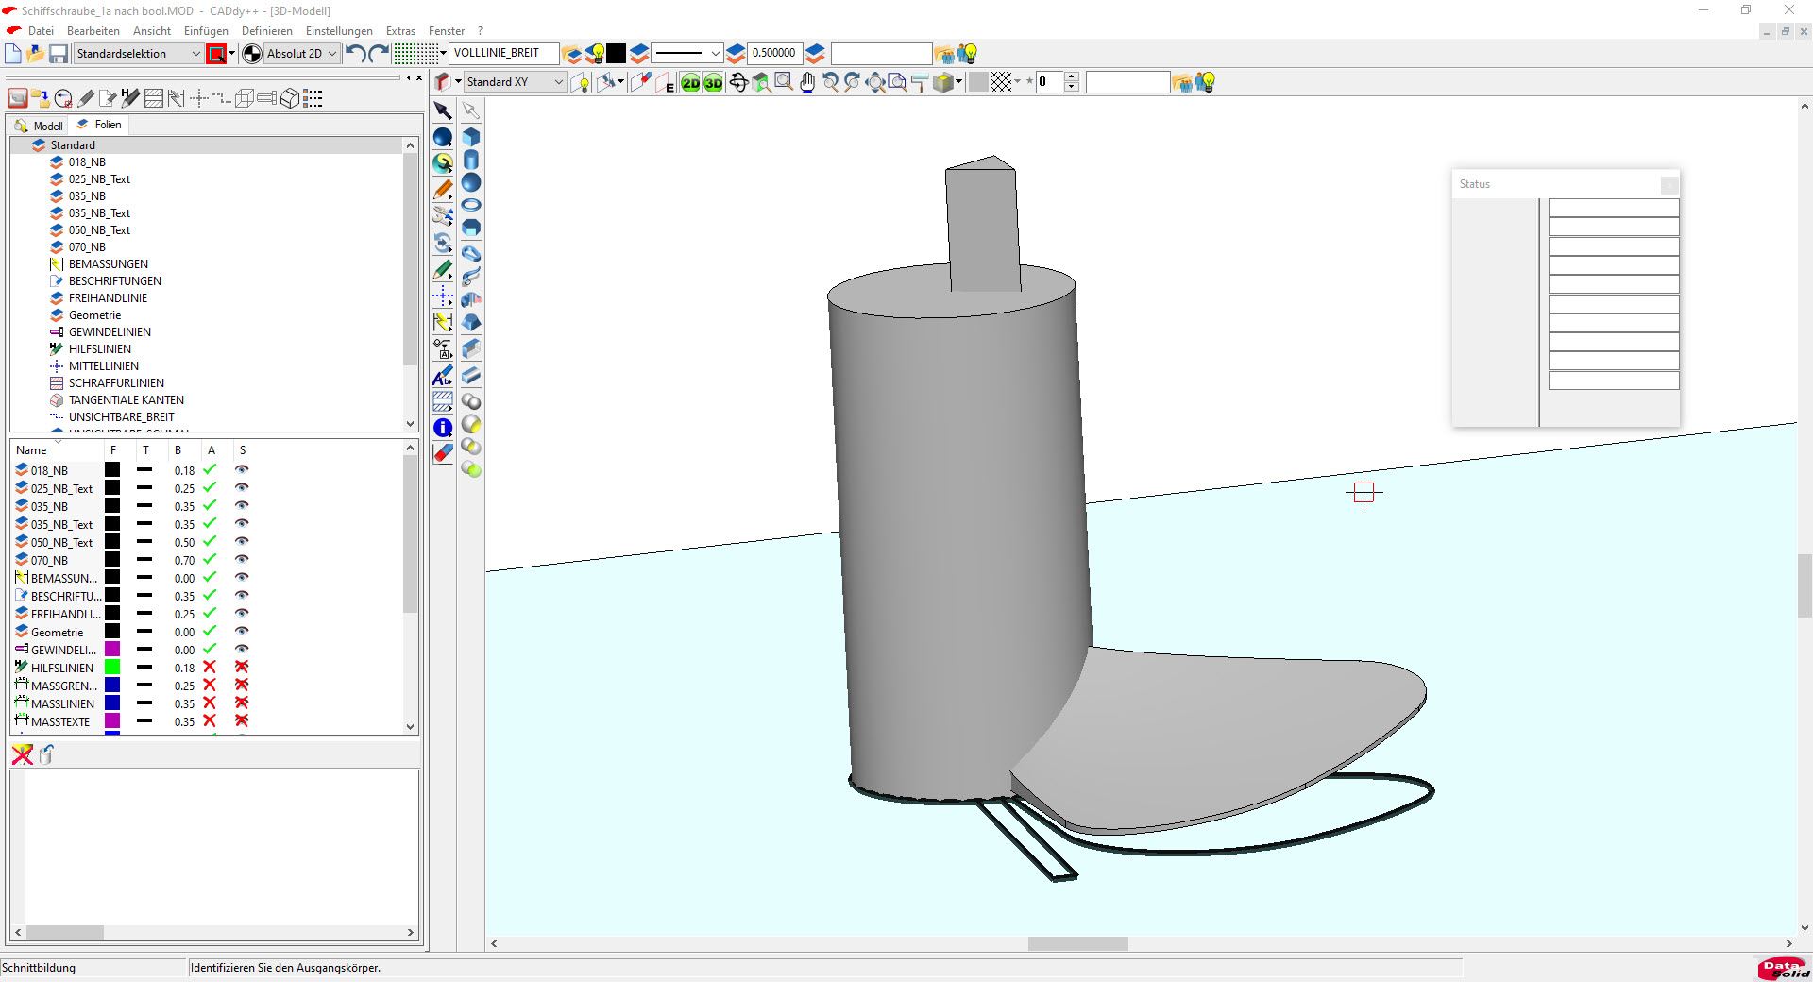The image size is (1813, 982).
Task: Enable HILFSLINIEN layer by its red X
Action: [x=210, y=668]
